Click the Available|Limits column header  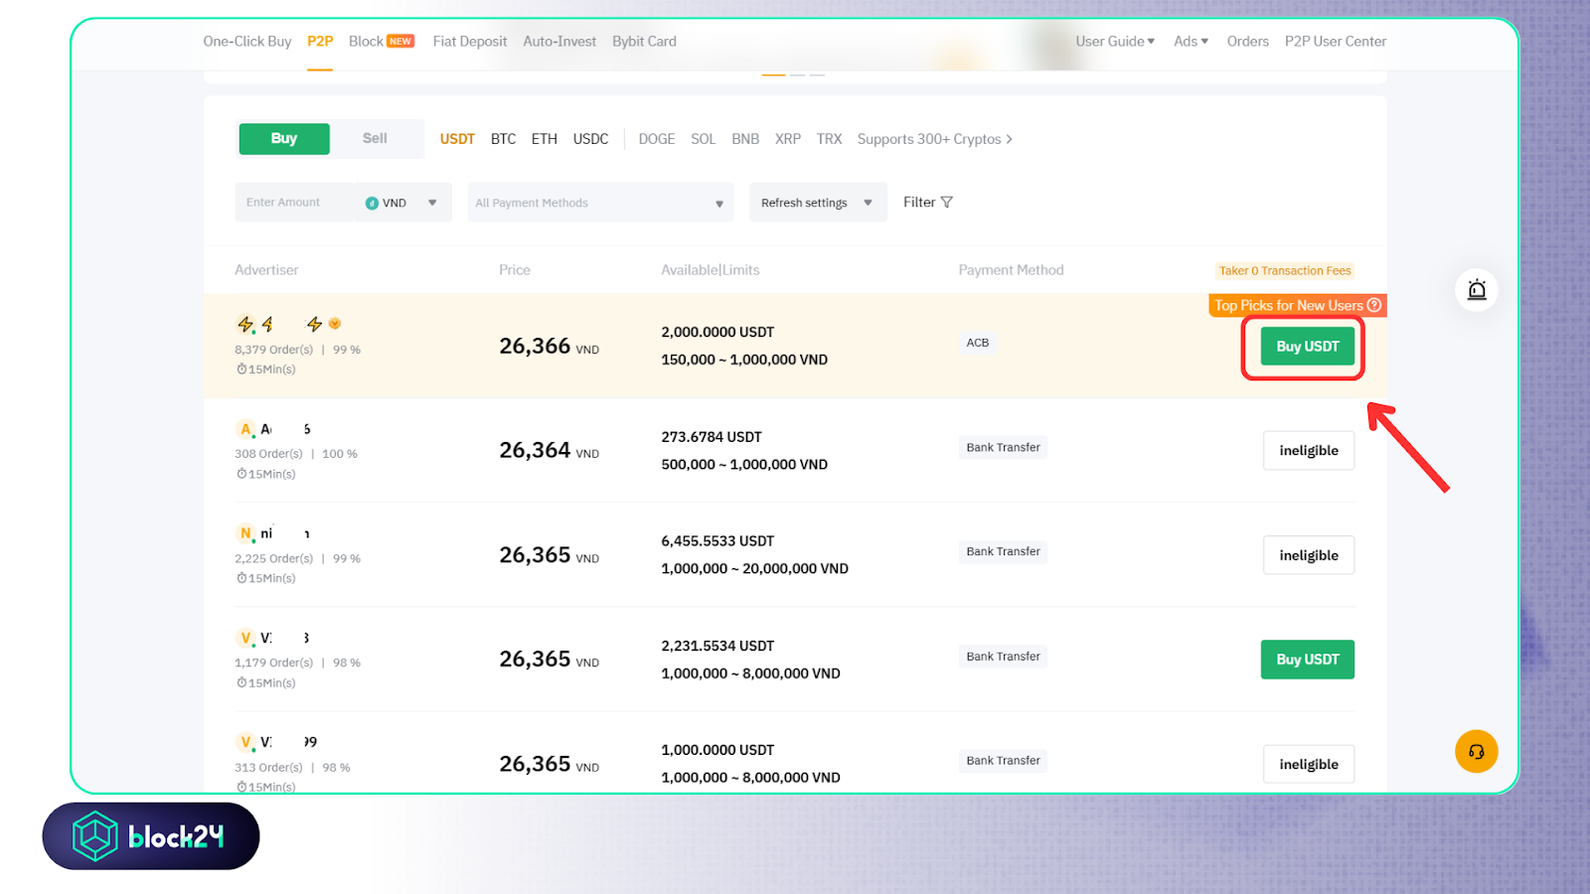pyautogui.click(x=710, y=270)
